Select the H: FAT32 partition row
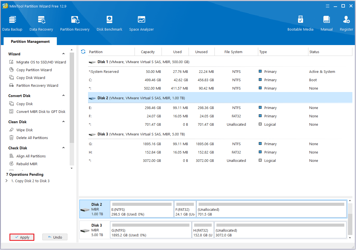 click(x=220, y=152)
